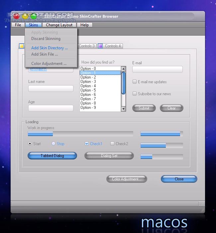Click the Last name input field

click(51, 89)
